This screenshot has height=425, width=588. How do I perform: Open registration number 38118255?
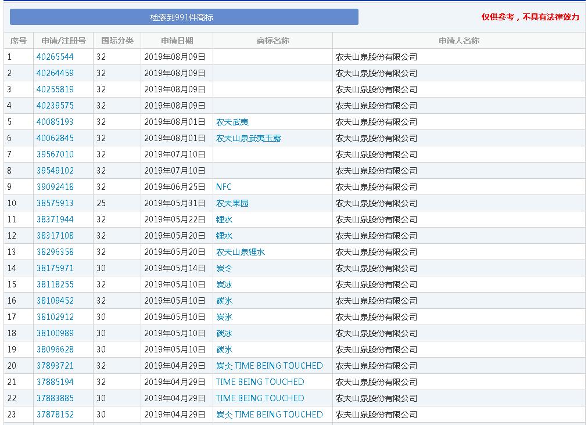55,284
